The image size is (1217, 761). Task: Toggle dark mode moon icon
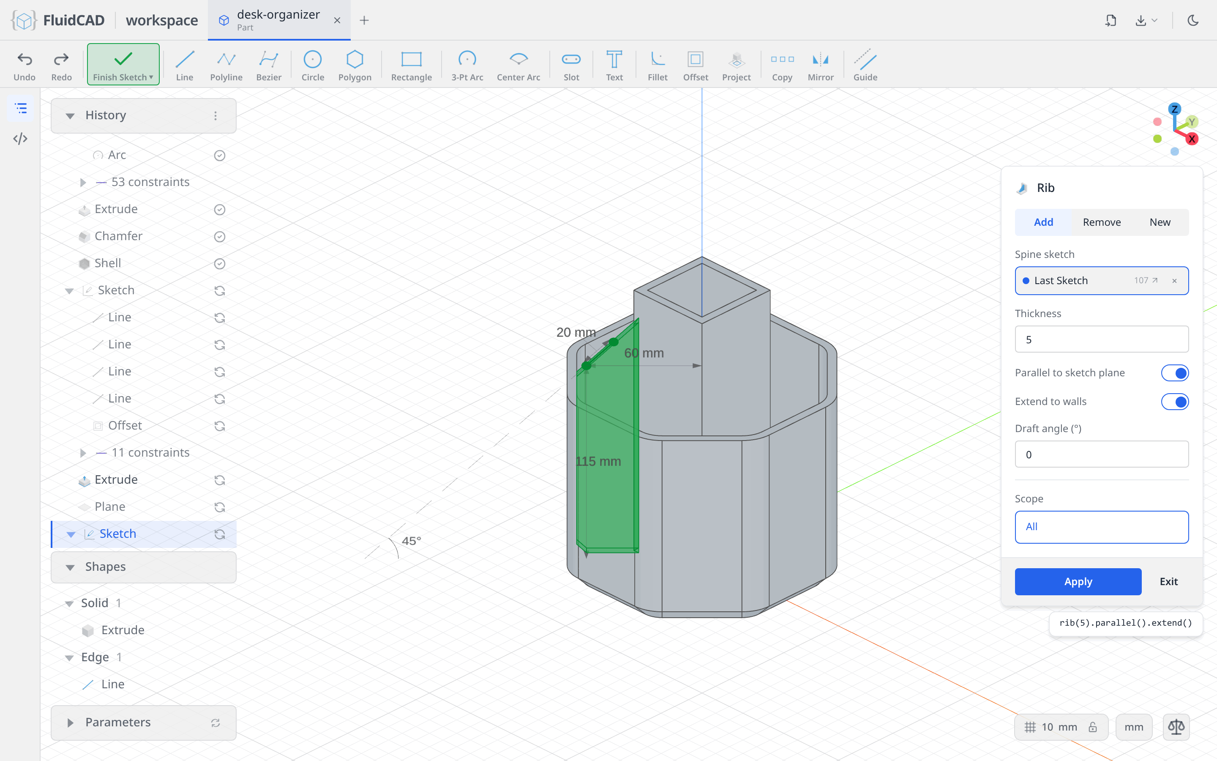(1193, 20)
